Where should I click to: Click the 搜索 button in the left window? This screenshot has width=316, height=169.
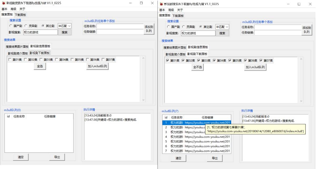[65, 32]
